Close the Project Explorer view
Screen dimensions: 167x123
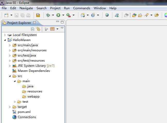click(x=34, y=23)
